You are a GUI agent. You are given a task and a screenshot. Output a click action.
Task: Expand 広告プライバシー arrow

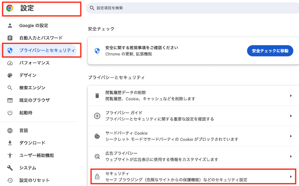(x=290, y=156)
